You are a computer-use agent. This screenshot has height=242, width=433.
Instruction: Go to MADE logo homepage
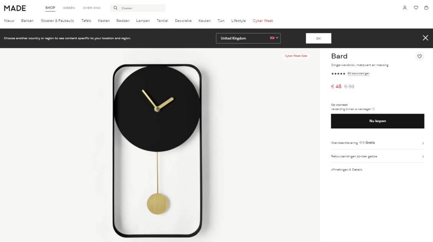pyautogui.click(x=15, y=8)
